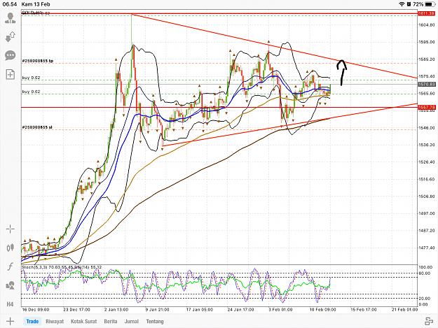This screenshot has width=438, height=328.
Task: Tap the 1611.39 red price label
Action: point(426,13)
